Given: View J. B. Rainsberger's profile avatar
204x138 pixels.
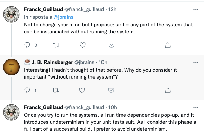Looking at the screenshot, I should pos(11,67).
